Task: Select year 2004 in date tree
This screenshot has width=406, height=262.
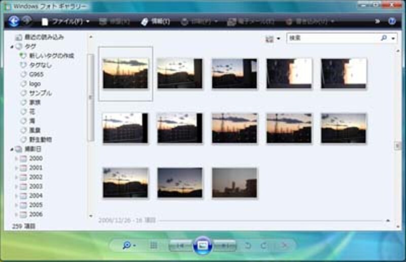Action: (31, 195)
